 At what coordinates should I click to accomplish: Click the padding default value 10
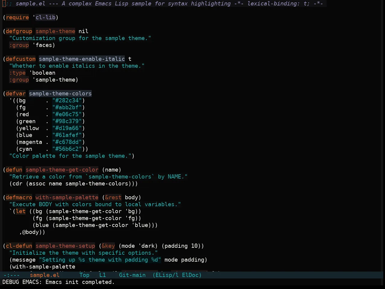point(194,246)
